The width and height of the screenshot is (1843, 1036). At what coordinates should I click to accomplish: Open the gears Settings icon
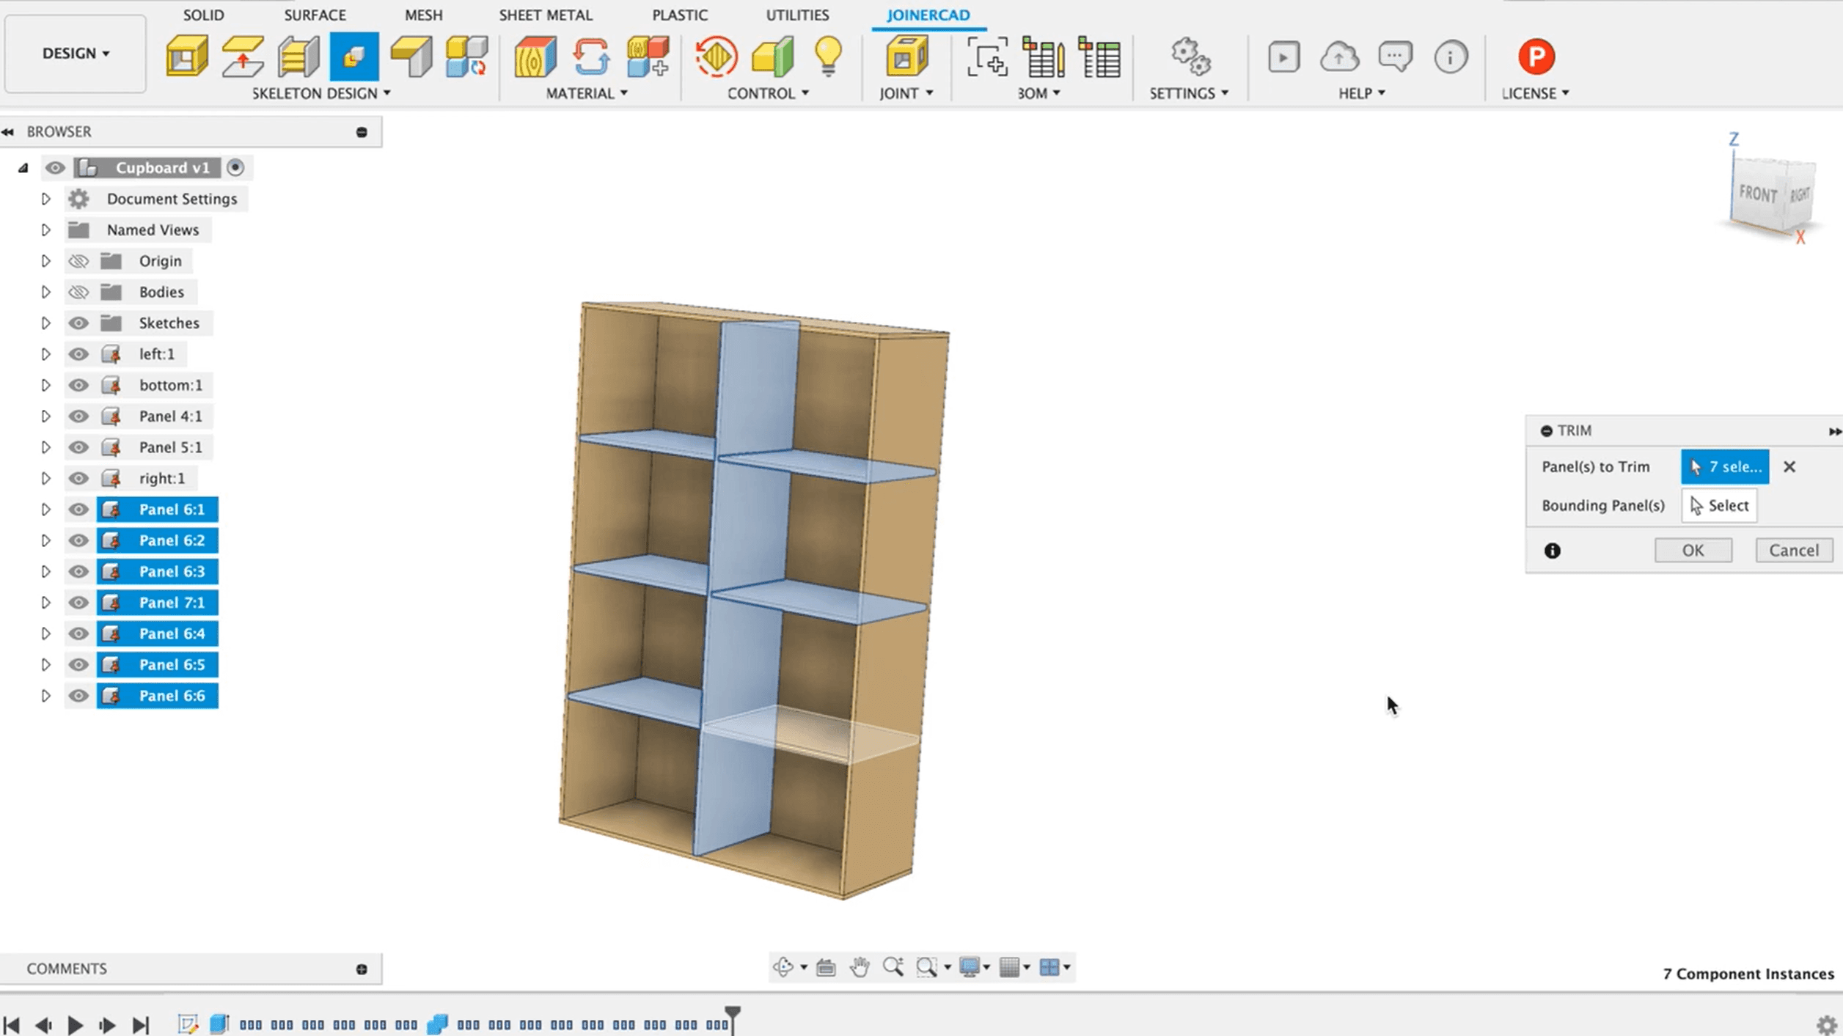pyautogui.click(x=1190, y=56)
